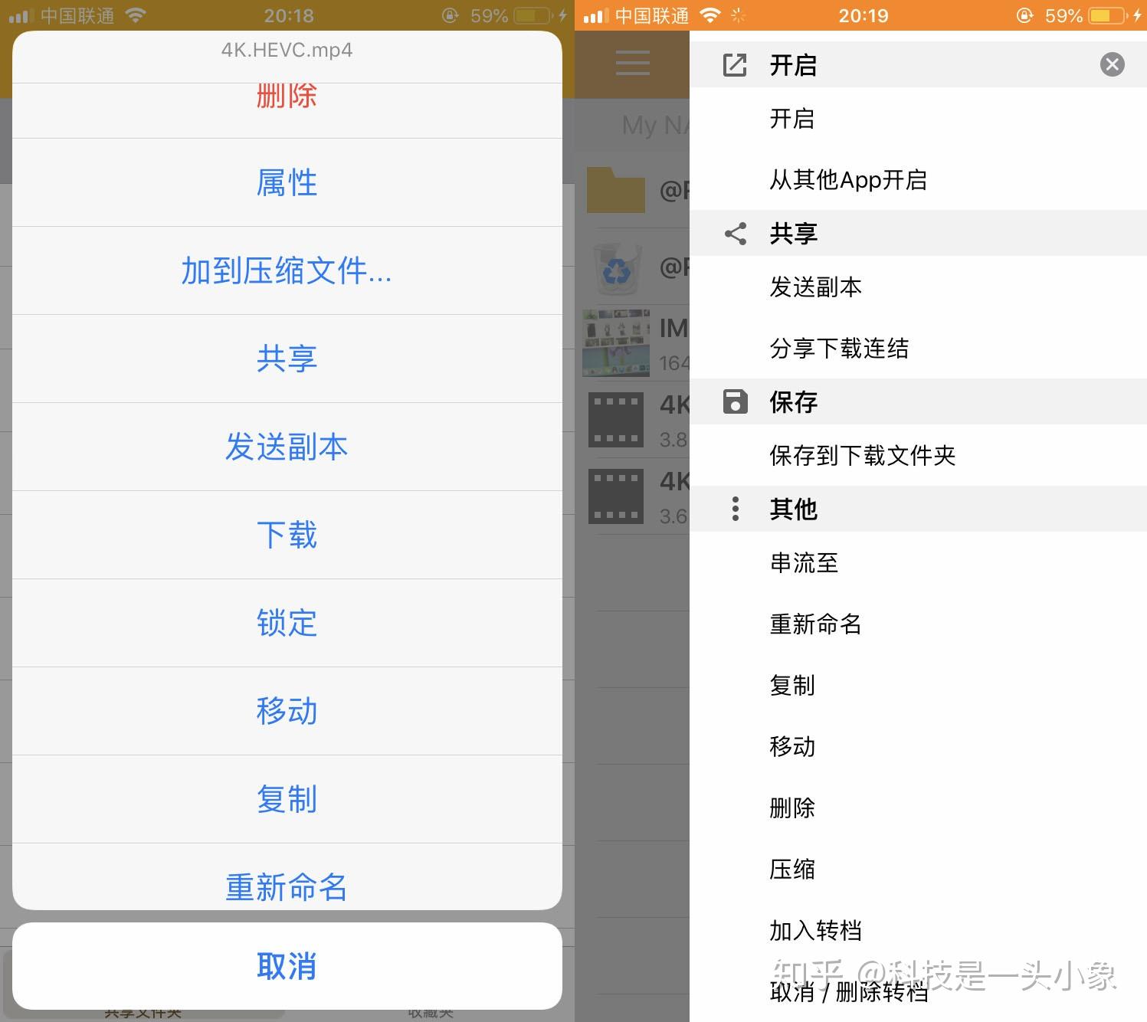Select 串流至 to stream the file
This screenshot has width=1147, height=1022.
click(804, 563)
